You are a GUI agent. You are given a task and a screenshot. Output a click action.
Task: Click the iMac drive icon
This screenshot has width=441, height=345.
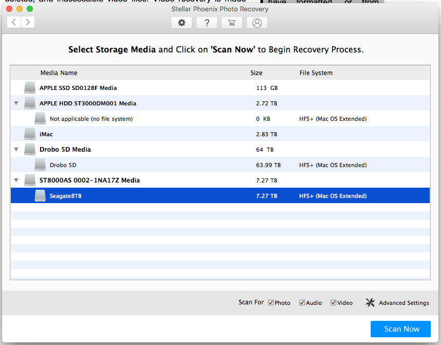(30, 134)
